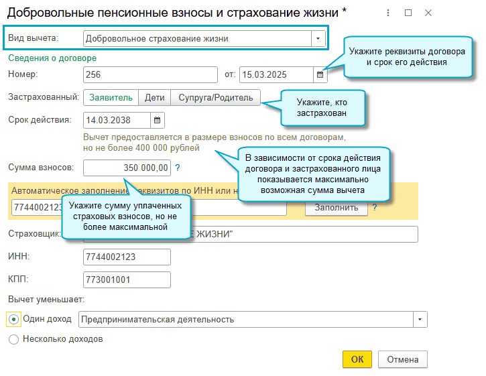Click the Сведения о договоре heading
The height and width of the screenshot is (376, 486).
point(52,58)
